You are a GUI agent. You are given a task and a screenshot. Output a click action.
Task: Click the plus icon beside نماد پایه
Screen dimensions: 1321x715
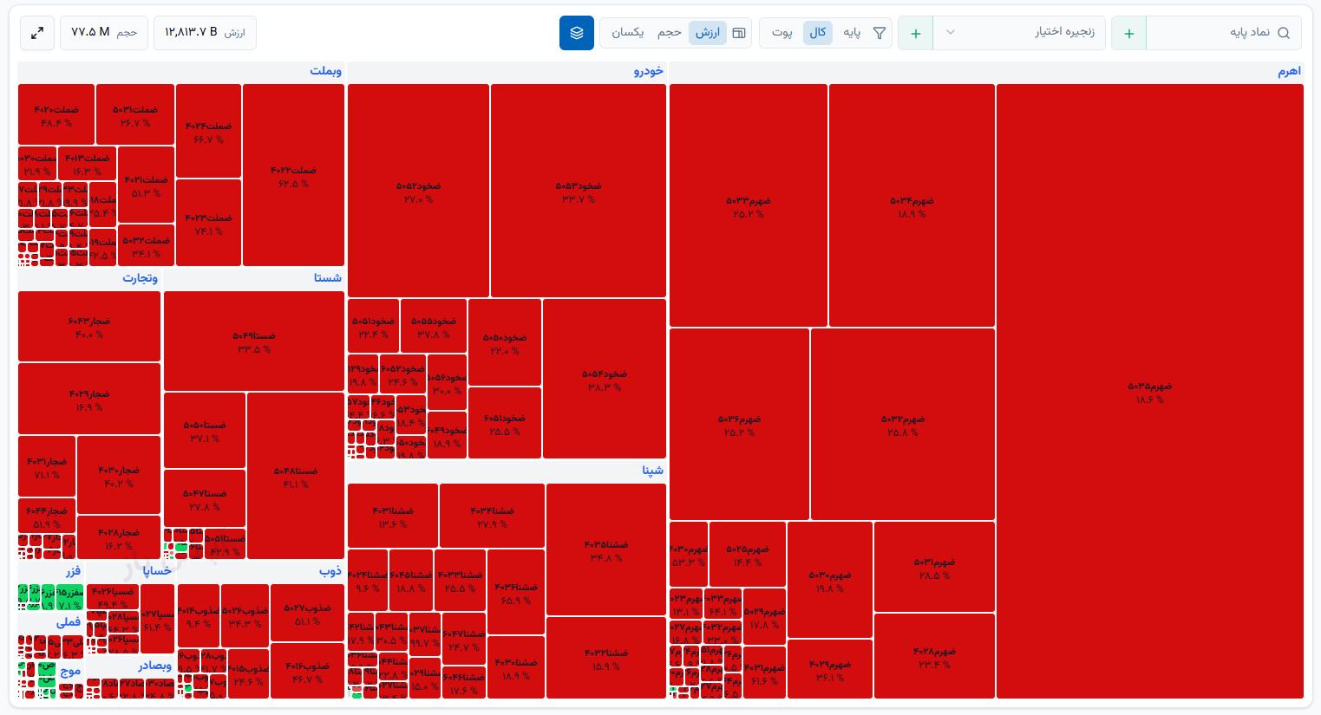[x=1128, y=33]
